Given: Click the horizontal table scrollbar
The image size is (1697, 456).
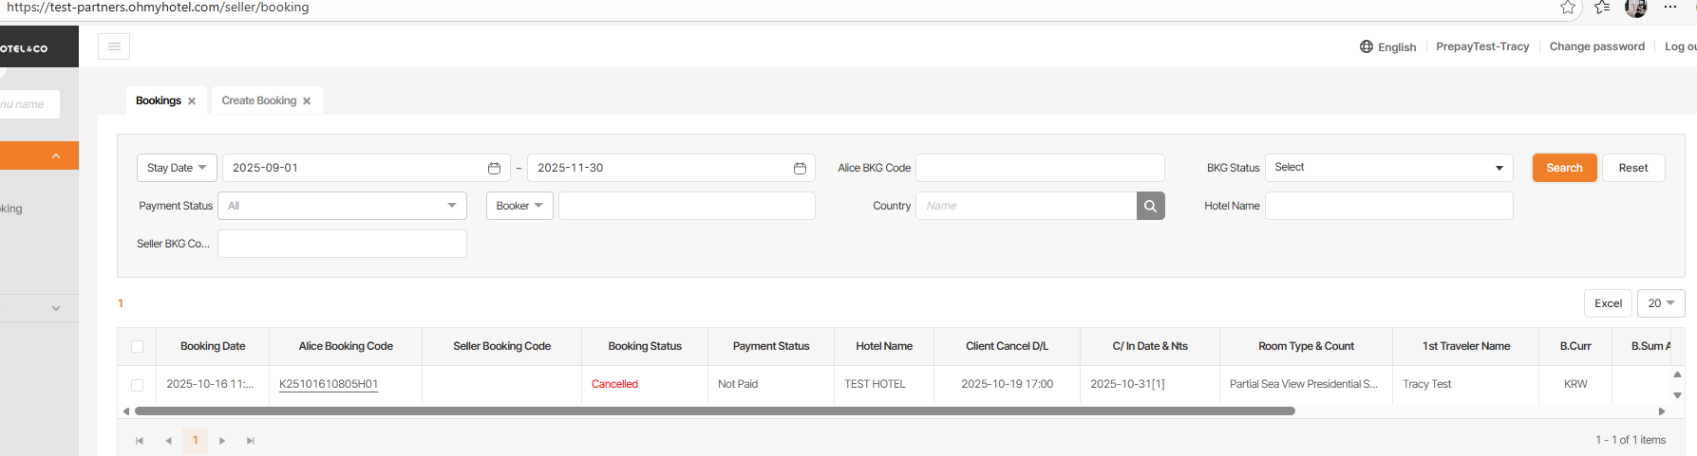Looking at the screenshot, I should click(714, 411).
